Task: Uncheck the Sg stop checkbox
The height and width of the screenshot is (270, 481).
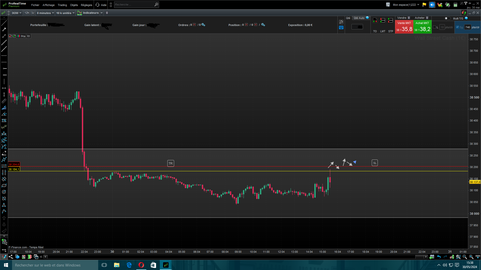Action: (x=457, y=27)
